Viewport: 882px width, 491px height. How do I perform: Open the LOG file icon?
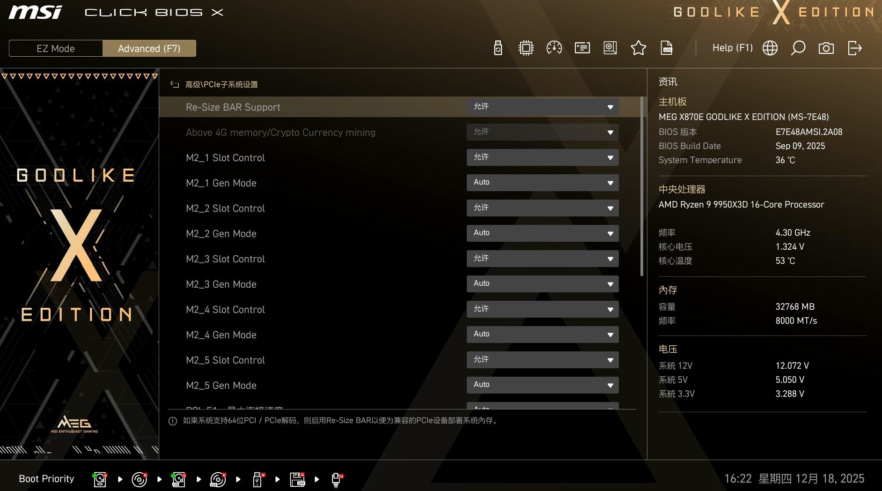[x=667, y=48]
